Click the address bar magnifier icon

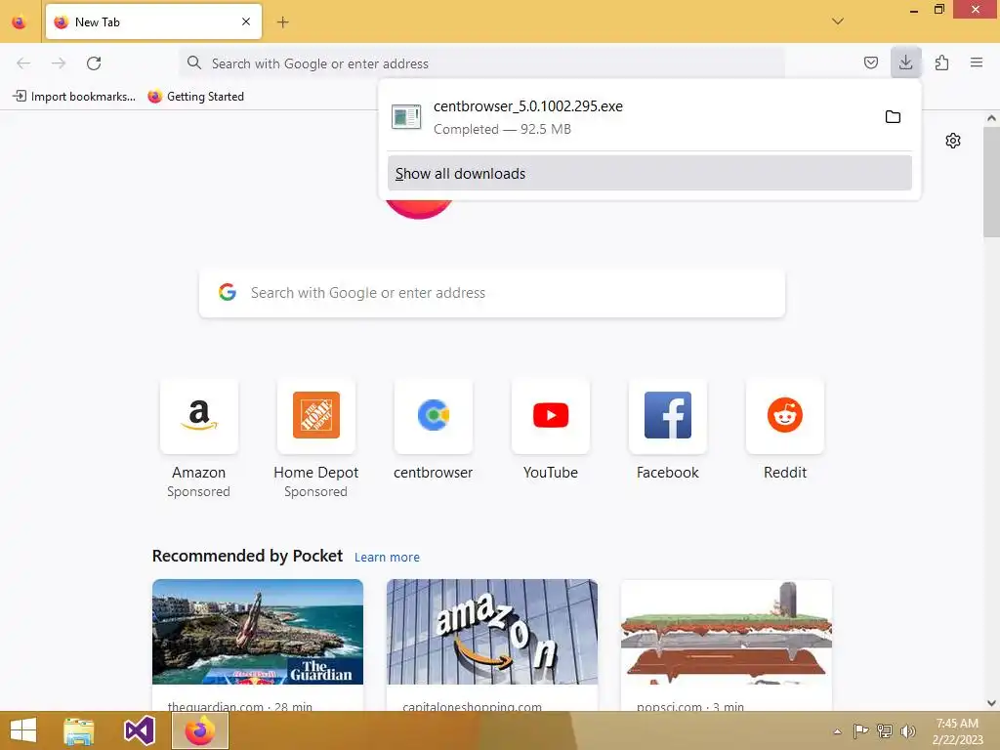point(194,63)
